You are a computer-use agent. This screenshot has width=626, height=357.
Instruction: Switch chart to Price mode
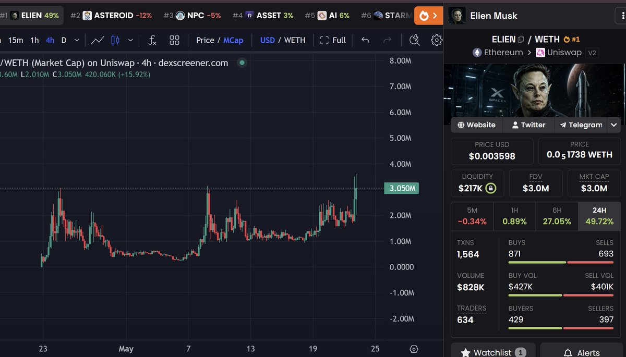pos(205,40)
